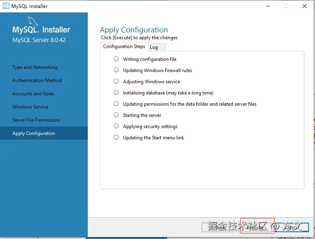Select Apply Configuration sidebar step
The height and width of the screenshot is (239, 315).
(x=44, y=133)
